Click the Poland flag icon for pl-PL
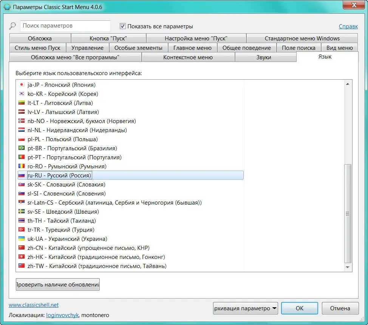368x325 pixels. (x=22, y=139)
